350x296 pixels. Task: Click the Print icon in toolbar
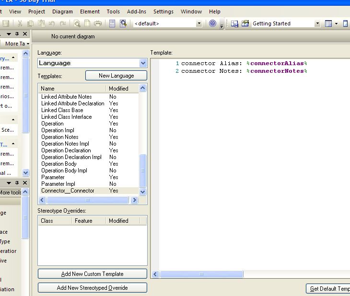click(98, 23)
